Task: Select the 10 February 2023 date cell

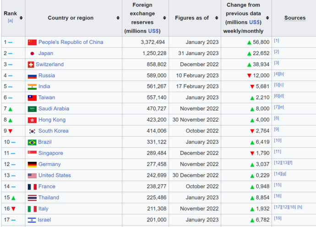Action: (x=197, y=76)
